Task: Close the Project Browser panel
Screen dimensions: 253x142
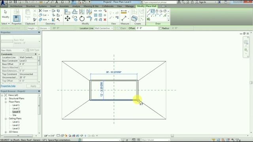Action: click(39, 91)
